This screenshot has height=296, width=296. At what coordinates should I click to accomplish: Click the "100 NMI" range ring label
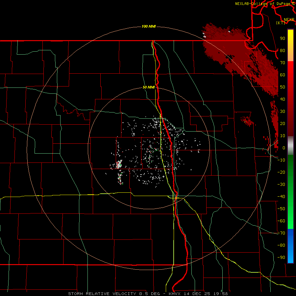149,26
